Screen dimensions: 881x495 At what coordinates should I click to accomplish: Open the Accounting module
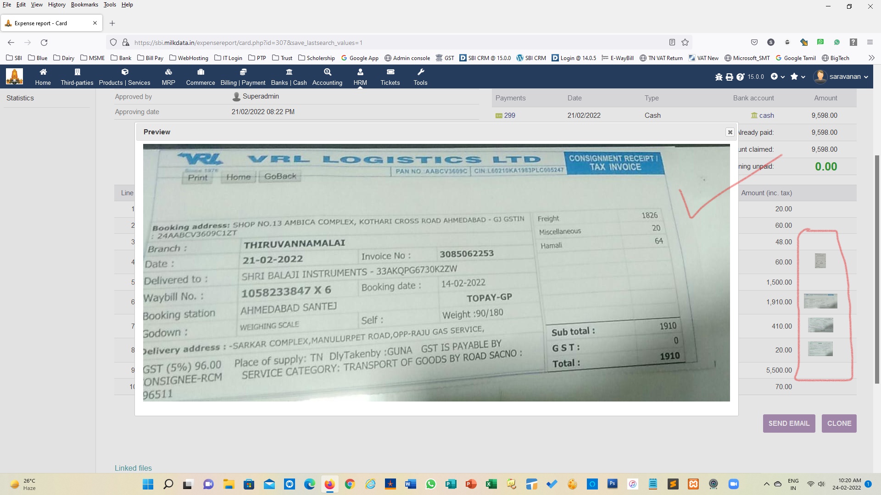(327, 77)
